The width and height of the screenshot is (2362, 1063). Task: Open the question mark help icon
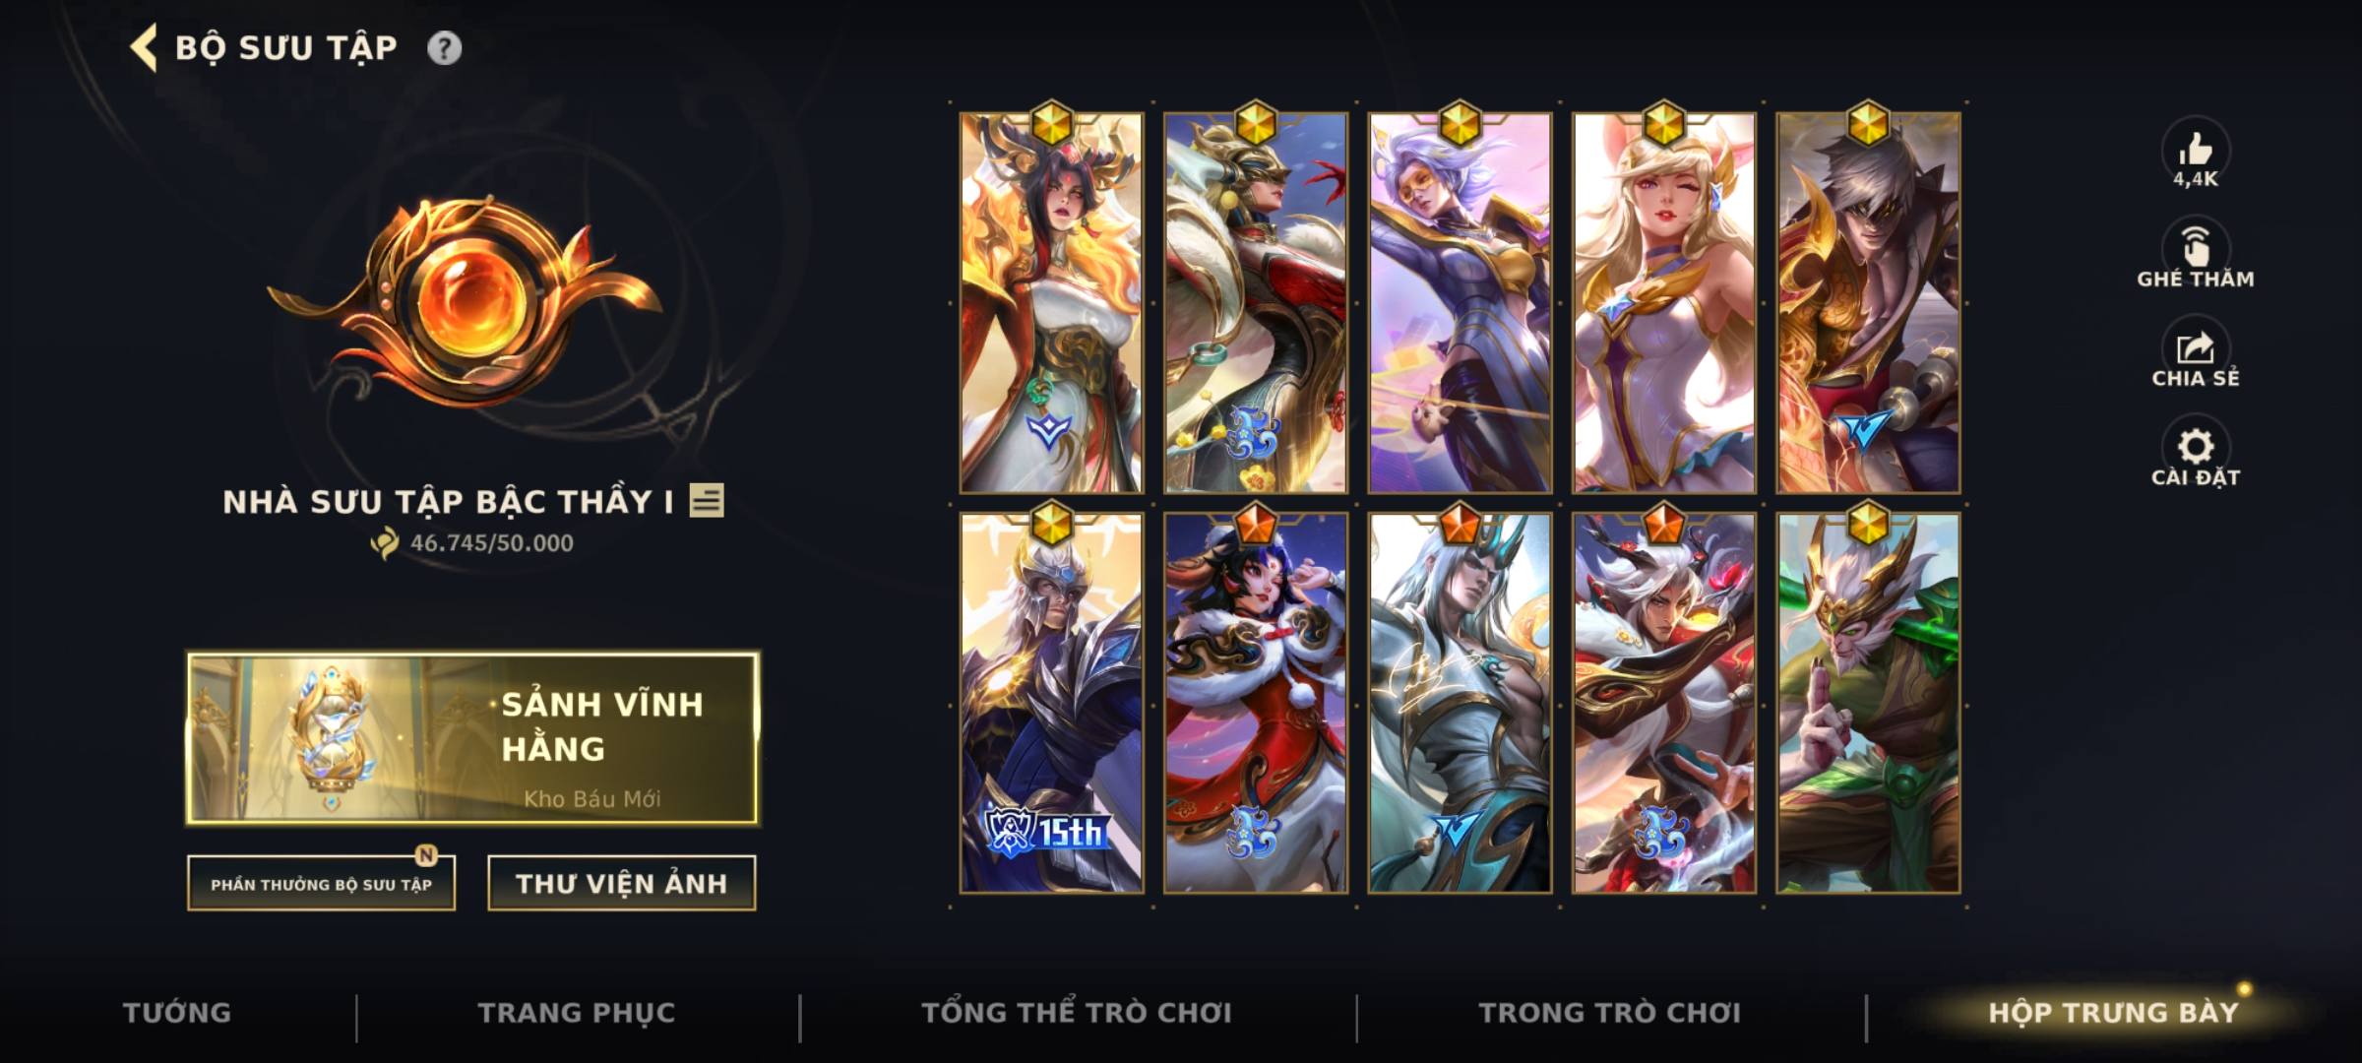[444, 48]
